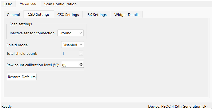Click the Device PSOC 4 status text
This screenshot has height=109, width=213.
(178, 106)
